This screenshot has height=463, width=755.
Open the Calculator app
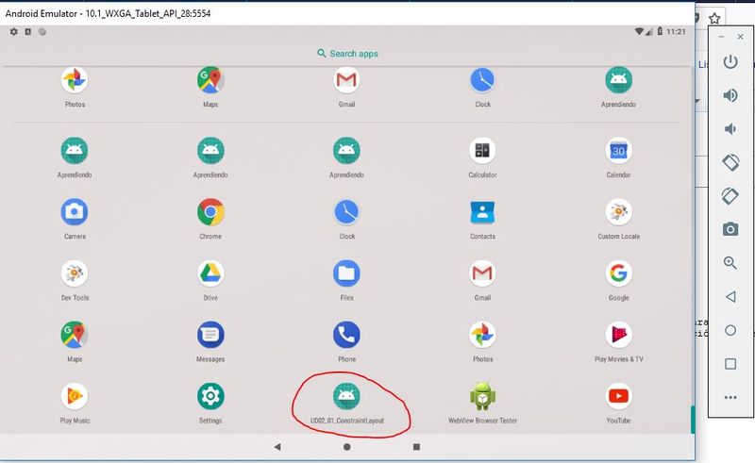tap(482, 151)
